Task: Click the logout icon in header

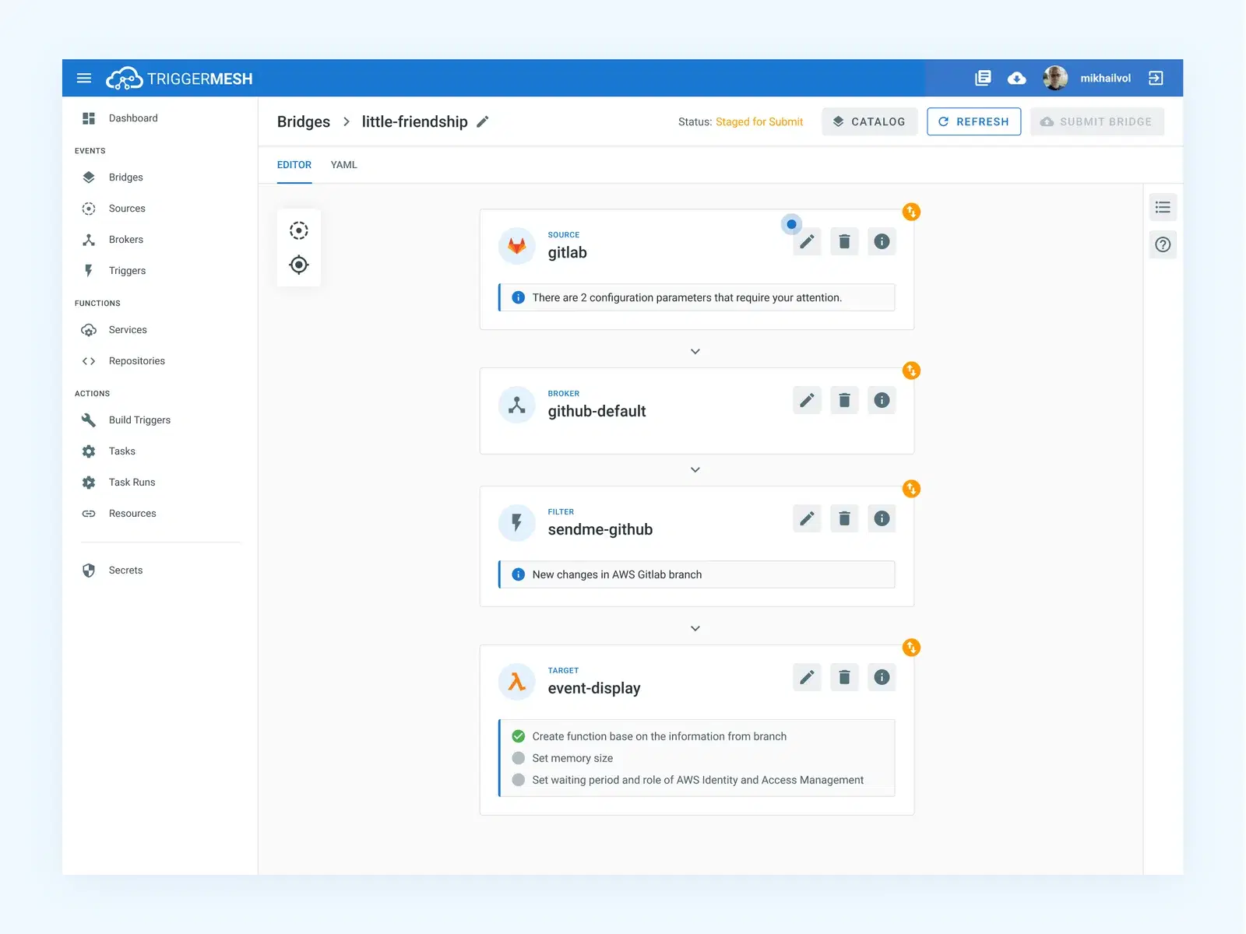Action: 1156,78
